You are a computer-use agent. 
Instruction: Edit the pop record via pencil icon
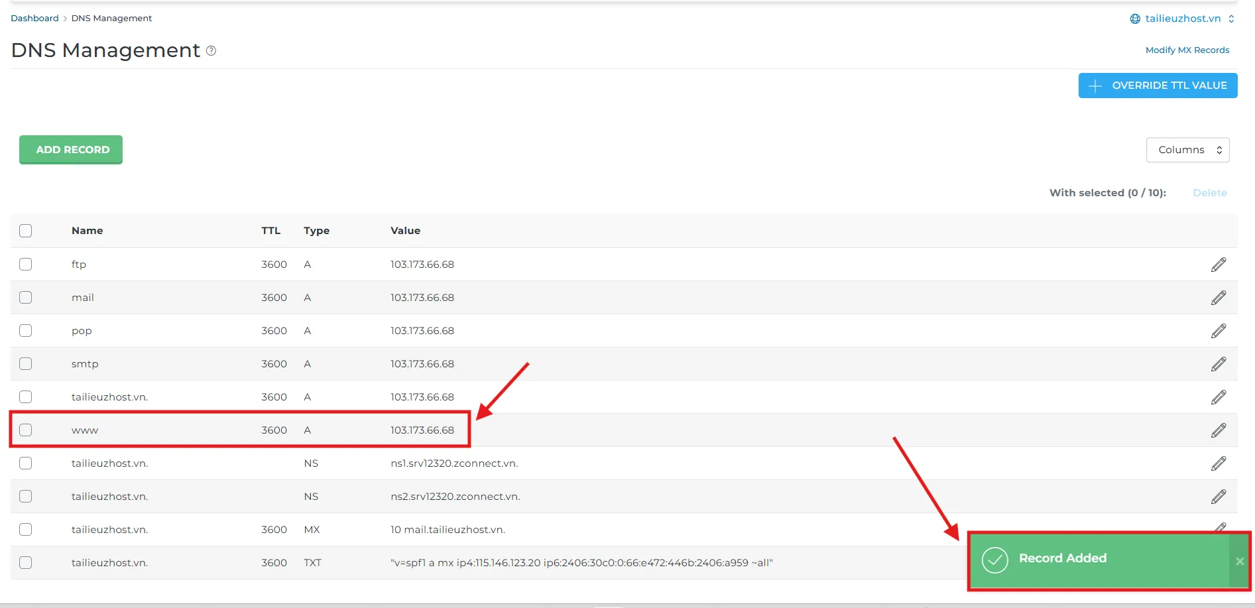pyautogui.click(x=1218, y=331)
